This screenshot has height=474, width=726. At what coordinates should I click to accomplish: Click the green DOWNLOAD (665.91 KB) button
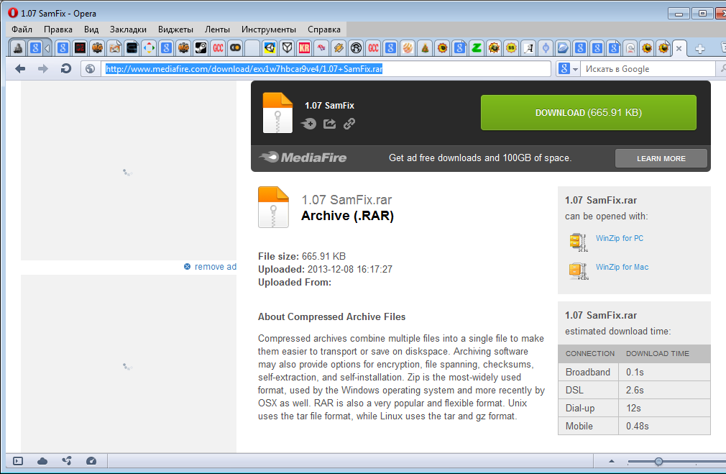tap(589, 113)
